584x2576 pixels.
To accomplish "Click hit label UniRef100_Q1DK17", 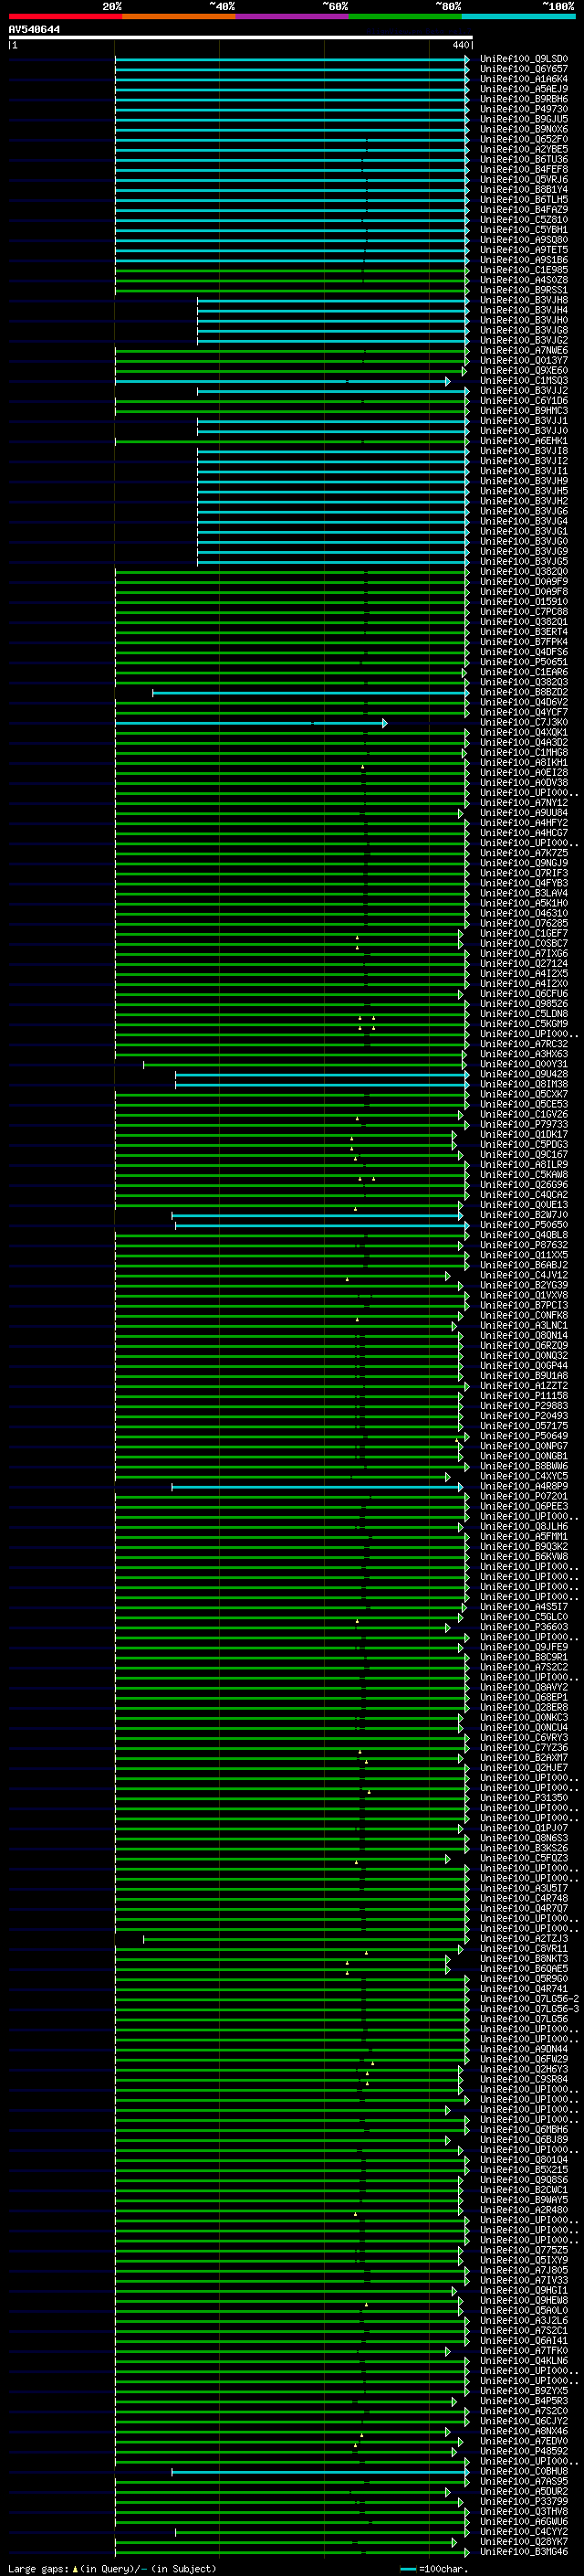I will (x=523, y=1135).
